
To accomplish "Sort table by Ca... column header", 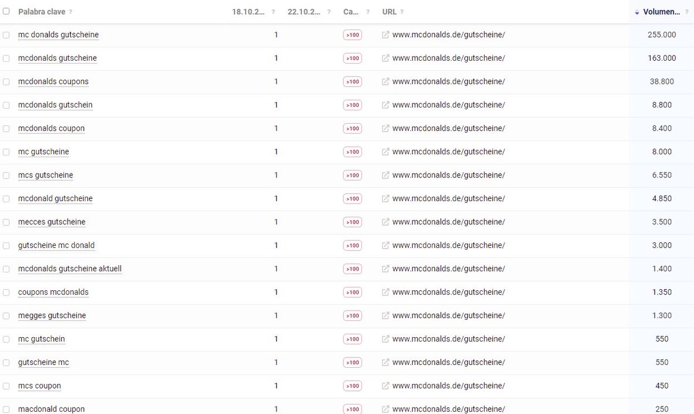I will (x=350, y=12).
